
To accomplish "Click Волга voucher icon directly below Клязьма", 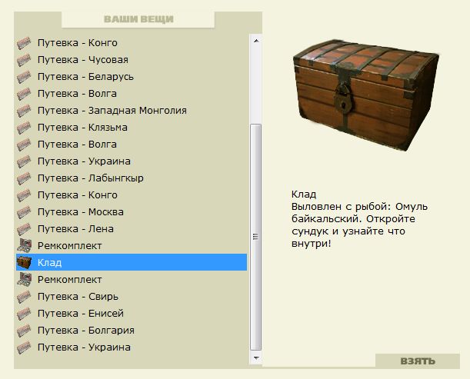I will pyautogui.click(x=24, y=145).
